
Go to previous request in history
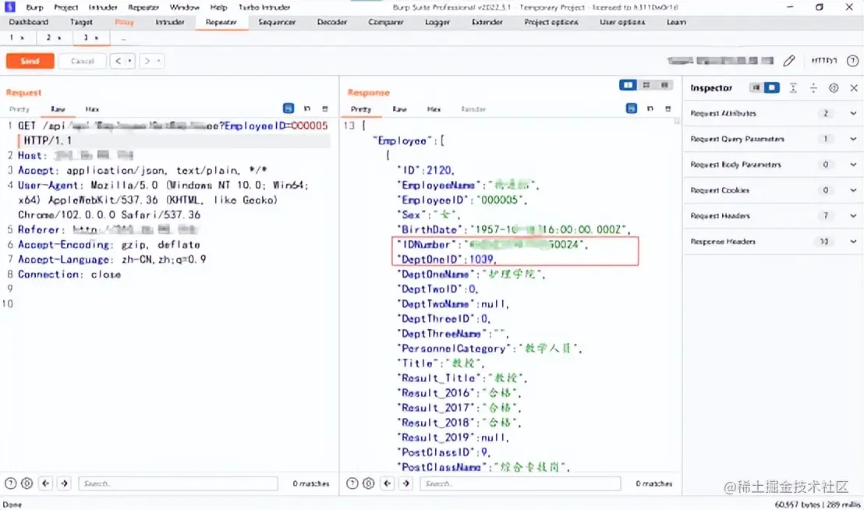pos(118,61)
